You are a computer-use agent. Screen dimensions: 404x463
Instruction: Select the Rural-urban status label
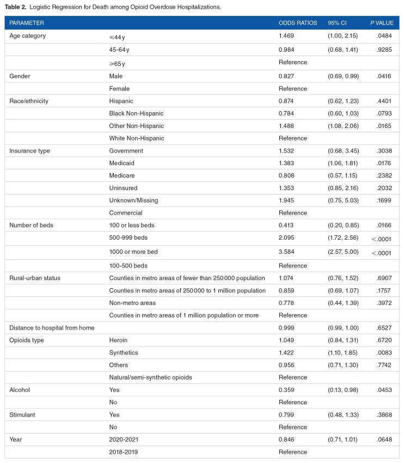pyautogui.click(x=34, y=278)
